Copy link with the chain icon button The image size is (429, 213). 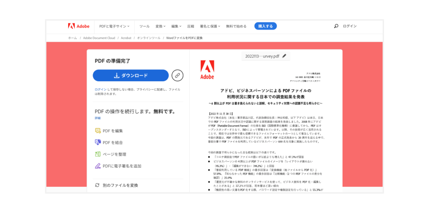(178, 75)
